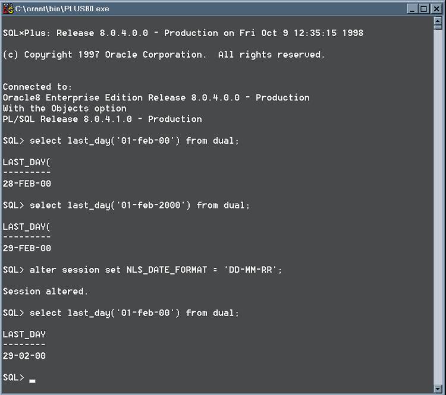446x395 pixels.
Task: Click the 'Connected to:' line
Action: coord(37,87)
